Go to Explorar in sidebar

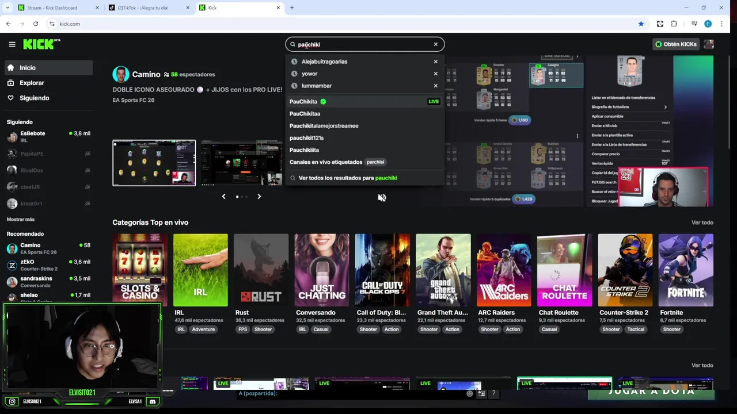(x=48, y=83)
